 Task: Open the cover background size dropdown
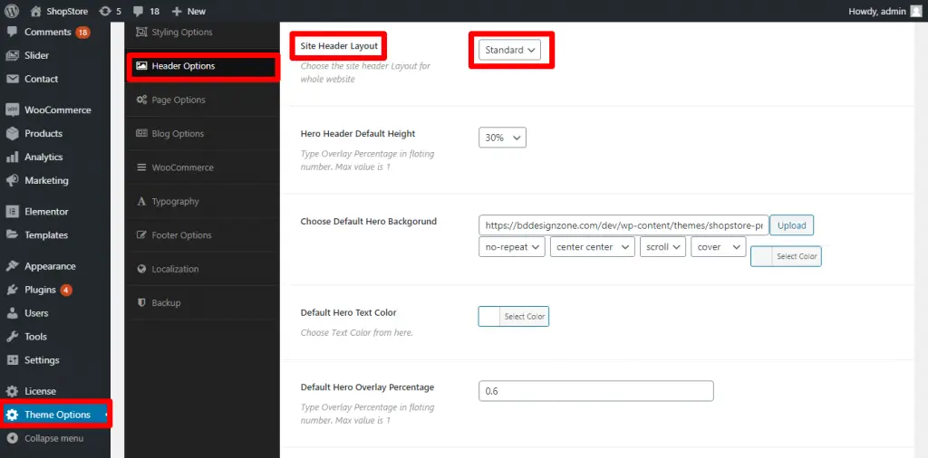click(718, 247)
